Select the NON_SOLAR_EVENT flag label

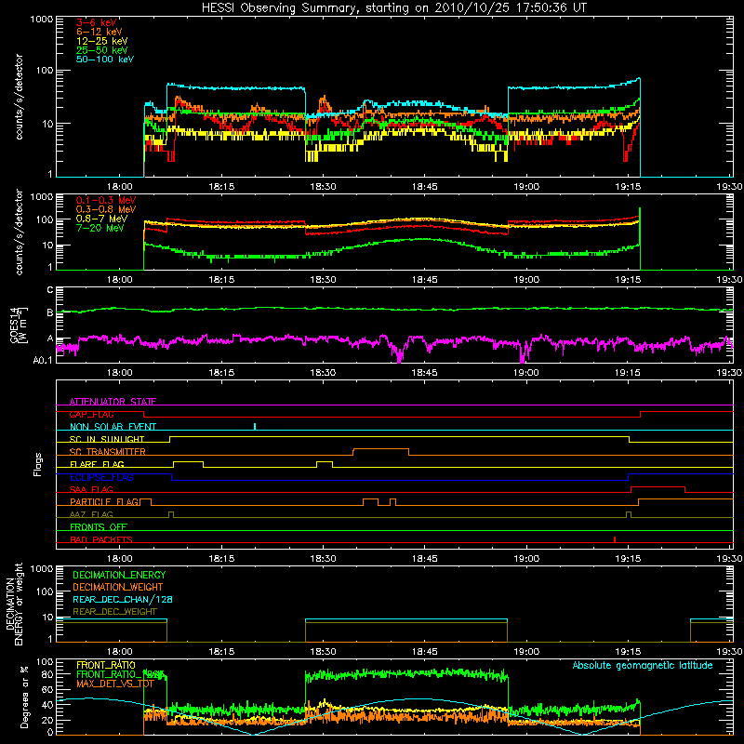point(113,427)
